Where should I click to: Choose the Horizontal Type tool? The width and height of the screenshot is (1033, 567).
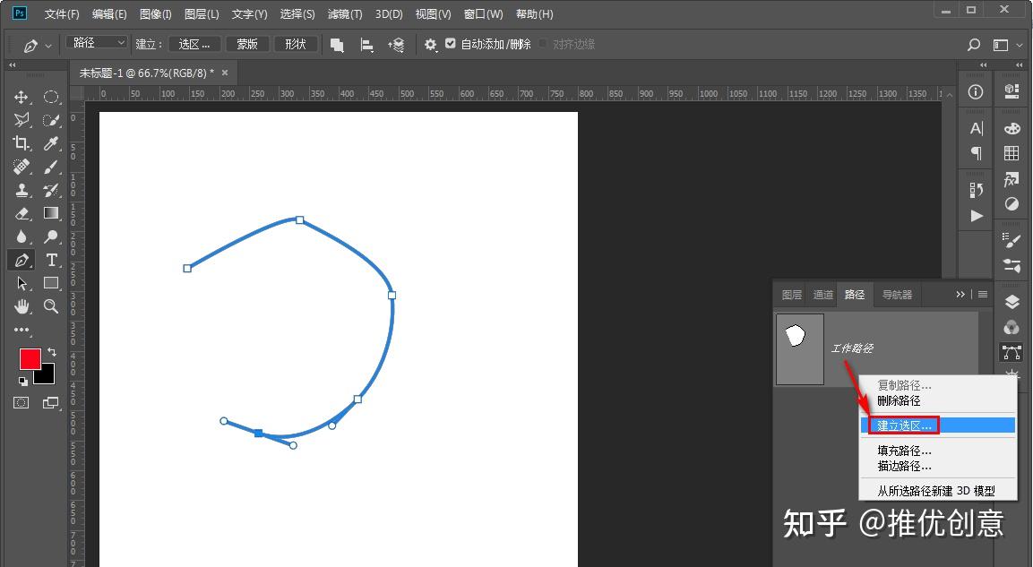click(x=51, y=260)
